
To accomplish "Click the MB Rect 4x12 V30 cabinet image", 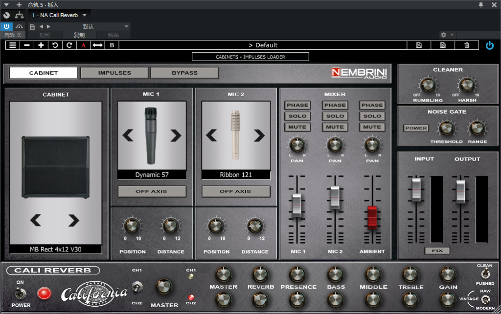I will tap(56, 167).
